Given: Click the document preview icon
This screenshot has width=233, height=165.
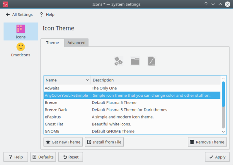Looking at the screenshot, I should (x=151, y=61).
